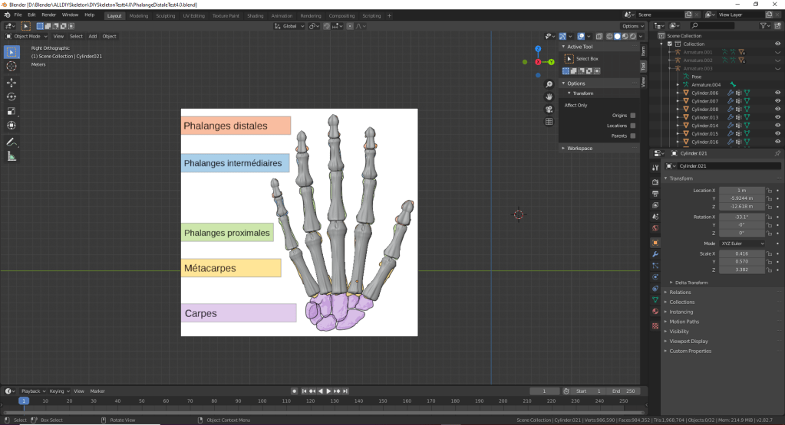This screenshot has height=425, width=785.
Task: Open the Modifiers wrench properties tab
Action: 655,253
